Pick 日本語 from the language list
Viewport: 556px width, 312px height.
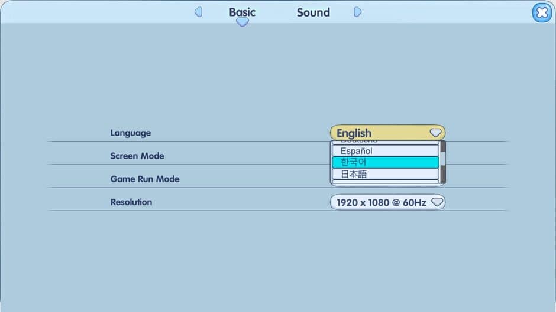coord(386,173)
